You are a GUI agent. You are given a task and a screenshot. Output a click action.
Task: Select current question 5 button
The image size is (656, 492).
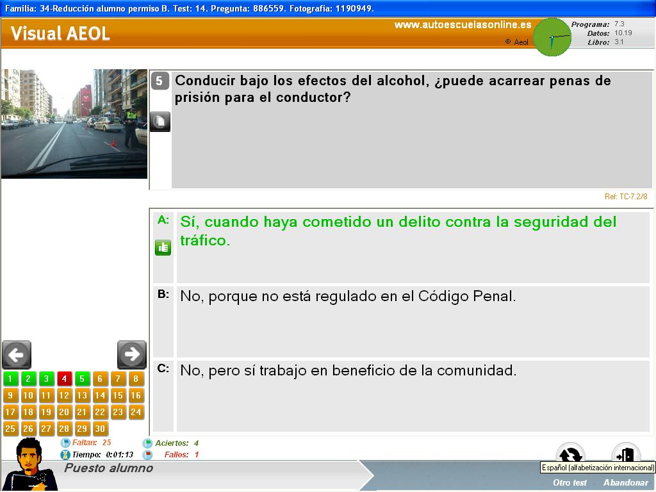pos(82,379)
